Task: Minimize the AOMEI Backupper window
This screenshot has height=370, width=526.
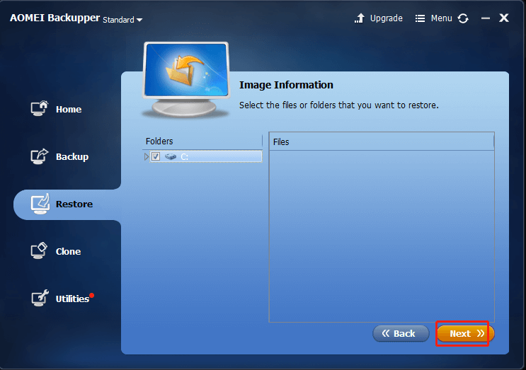Action: tap(486, 18)
